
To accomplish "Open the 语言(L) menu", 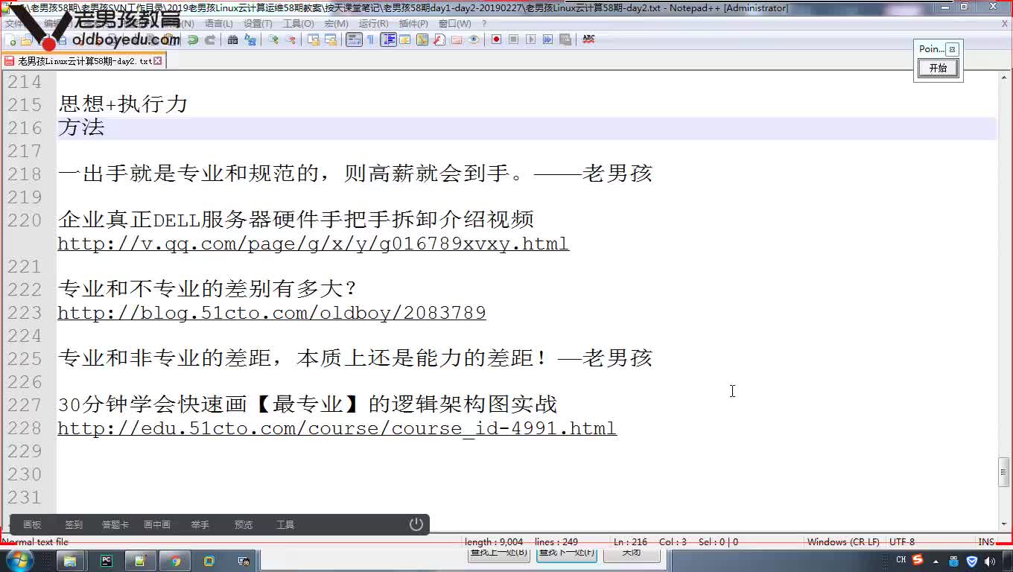I will coord(218,24).
